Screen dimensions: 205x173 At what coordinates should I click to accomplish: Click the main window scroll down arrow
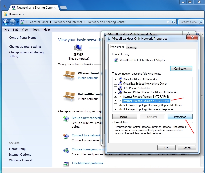(x=202, y=165)
